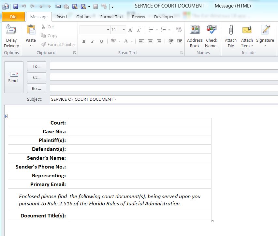Clear formatting with the eraser icon

pos(179,30)
